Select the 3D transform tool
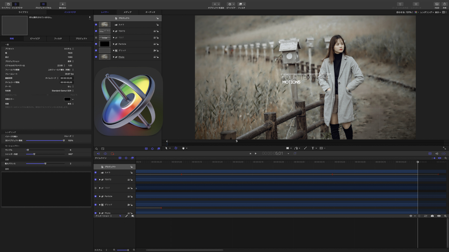 pos(175,148)
